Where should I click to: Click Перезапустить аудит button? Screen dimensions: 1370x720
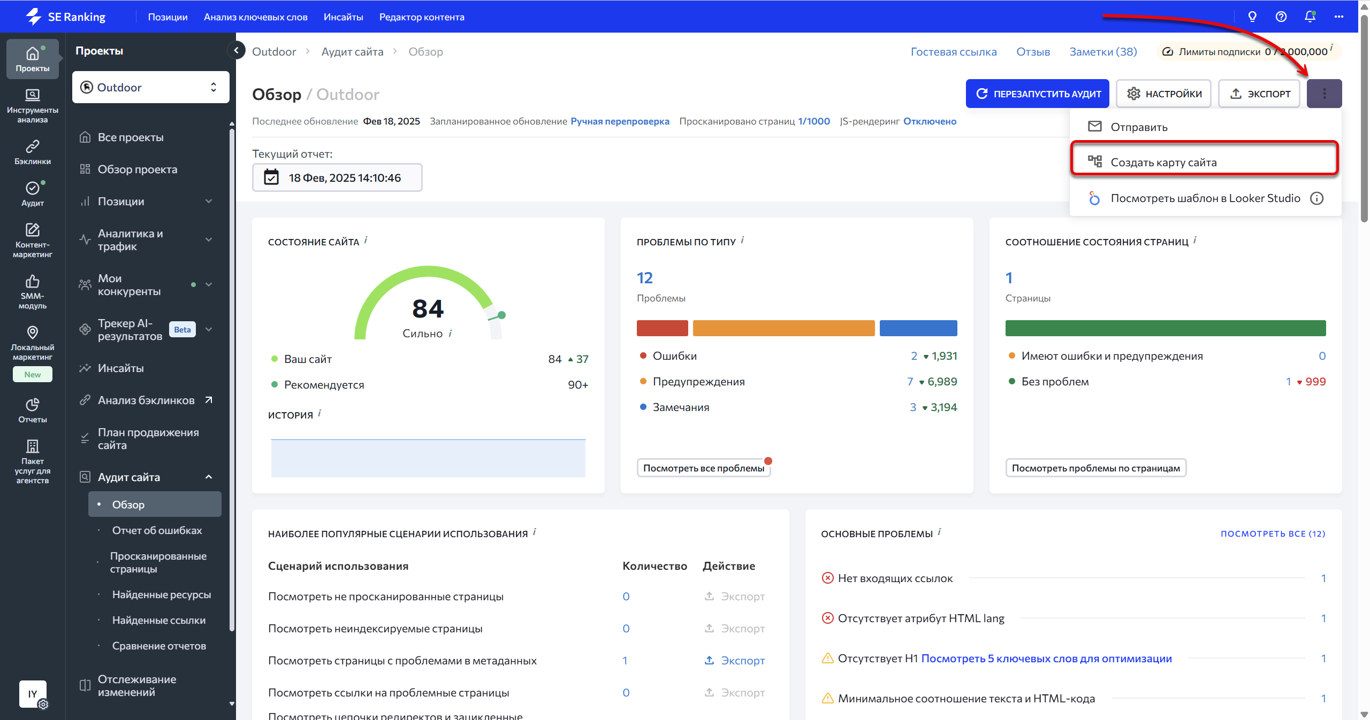click(x=1037, y=94)
